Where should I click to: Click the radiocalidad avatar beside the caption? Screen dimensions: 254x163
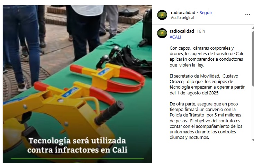[162, 33]
